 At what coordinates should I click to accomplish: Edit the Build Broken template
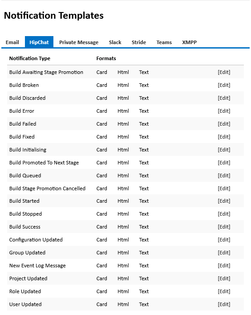pos(224,85)
